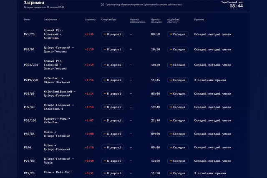Click Середня reliability badge for train №53/54
This screenshot has width=267, height=178.
click(x=178, y=50)
